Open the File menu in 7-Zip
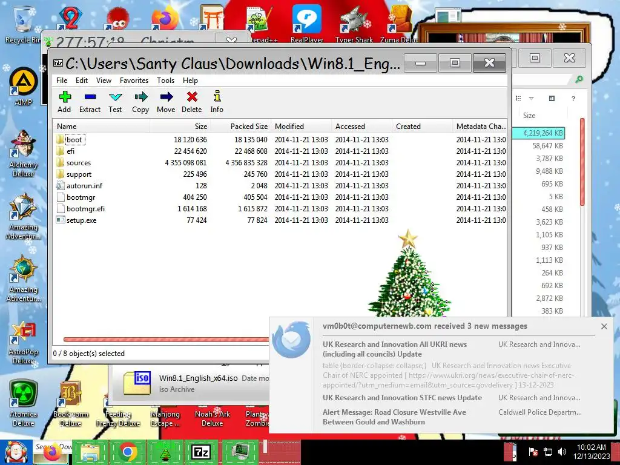The height and width of the screenshot is (465, 620). pyautogui.click(x=62, y=81)
